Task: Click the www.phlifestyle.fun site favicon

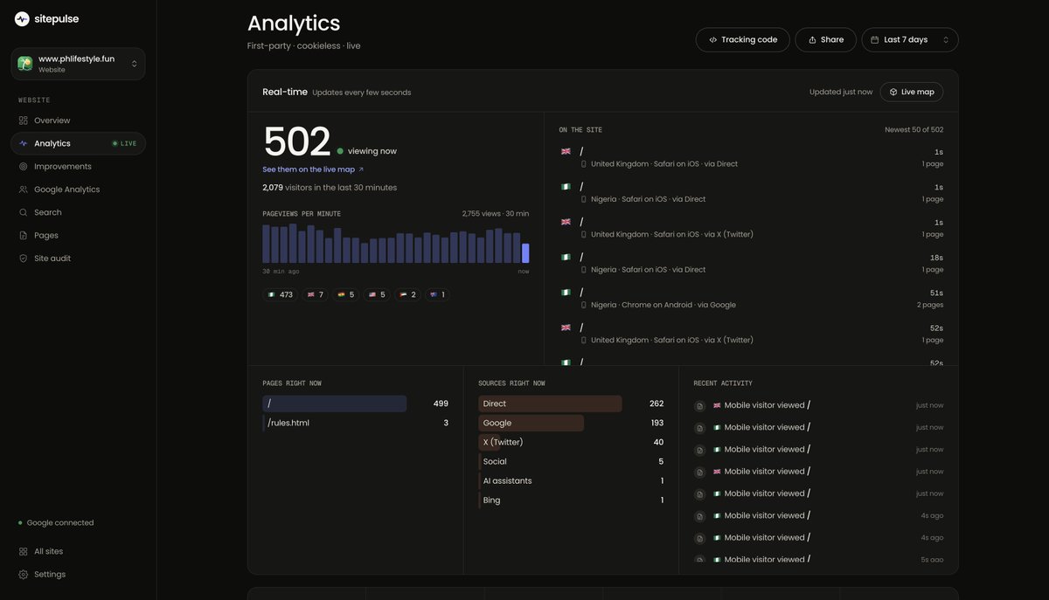Action: [25, 64]
